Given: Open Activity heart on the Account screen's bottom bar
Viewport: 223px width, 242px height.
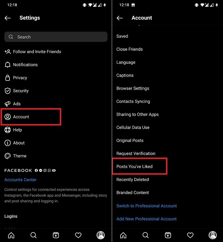Looking at the screenshot, I should click(190, 235).
